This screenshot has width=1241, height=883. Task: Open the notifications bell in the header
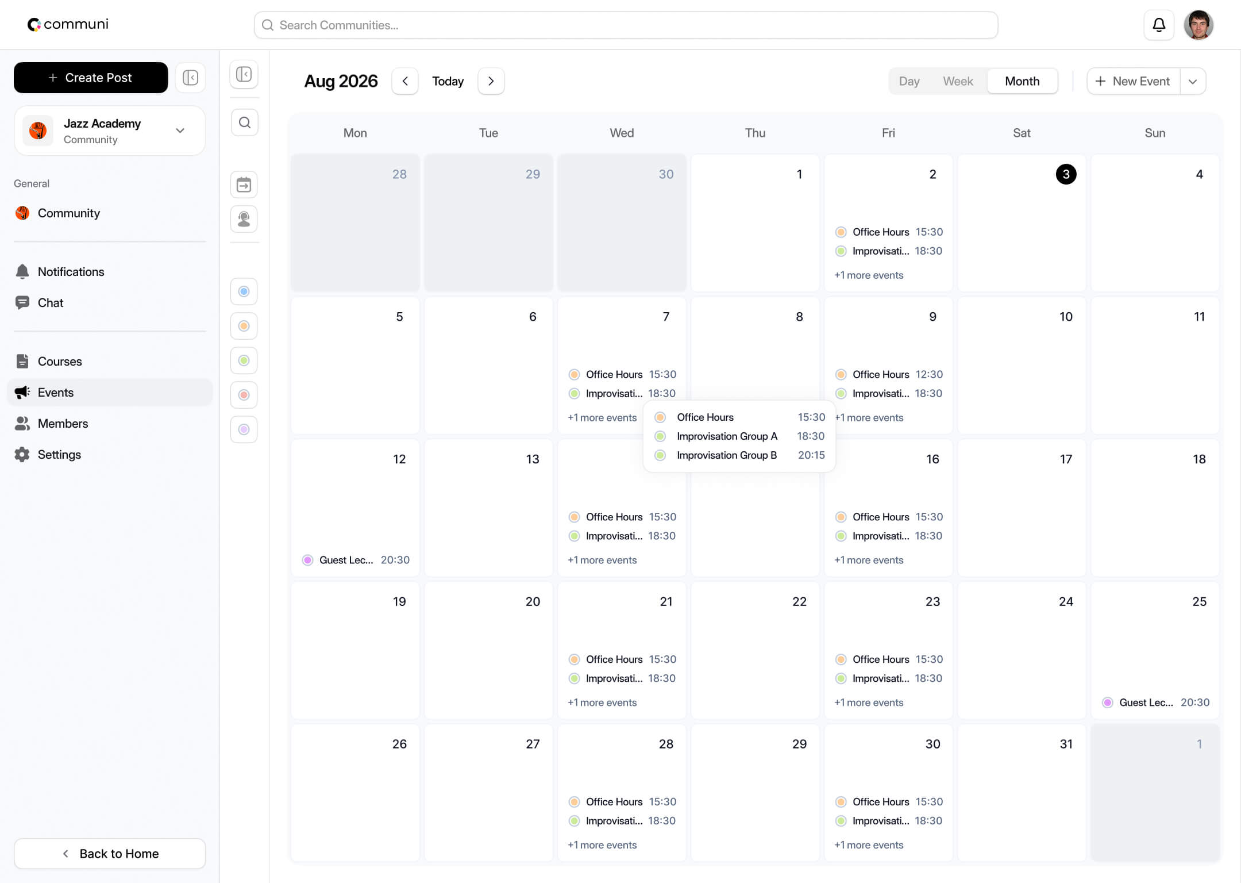coord(1159,25)
